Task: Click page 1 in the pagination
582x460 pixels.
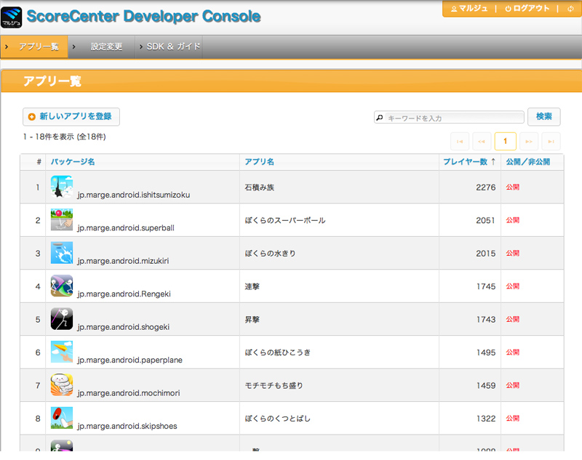Action: 505,140
